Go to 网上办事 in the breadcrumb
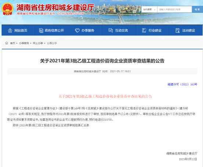Image resolution: width=203 pixels, height=167 pixels. click(x=38, y=43)
